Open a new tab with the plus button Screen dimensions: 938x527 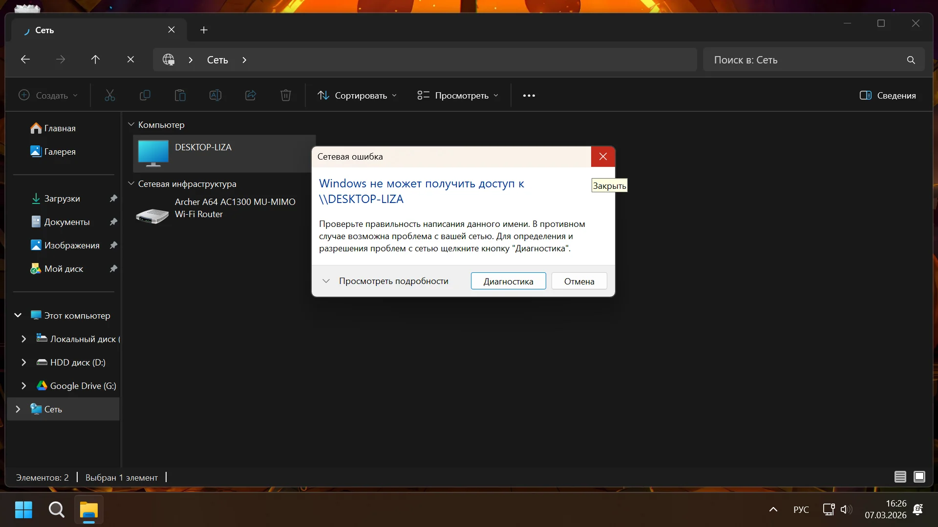pos(204,30)
